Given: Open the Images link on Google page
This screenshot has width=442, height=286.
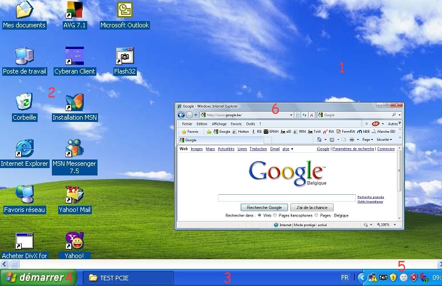Looking at the screenshot, I should (x=197, y=149).
